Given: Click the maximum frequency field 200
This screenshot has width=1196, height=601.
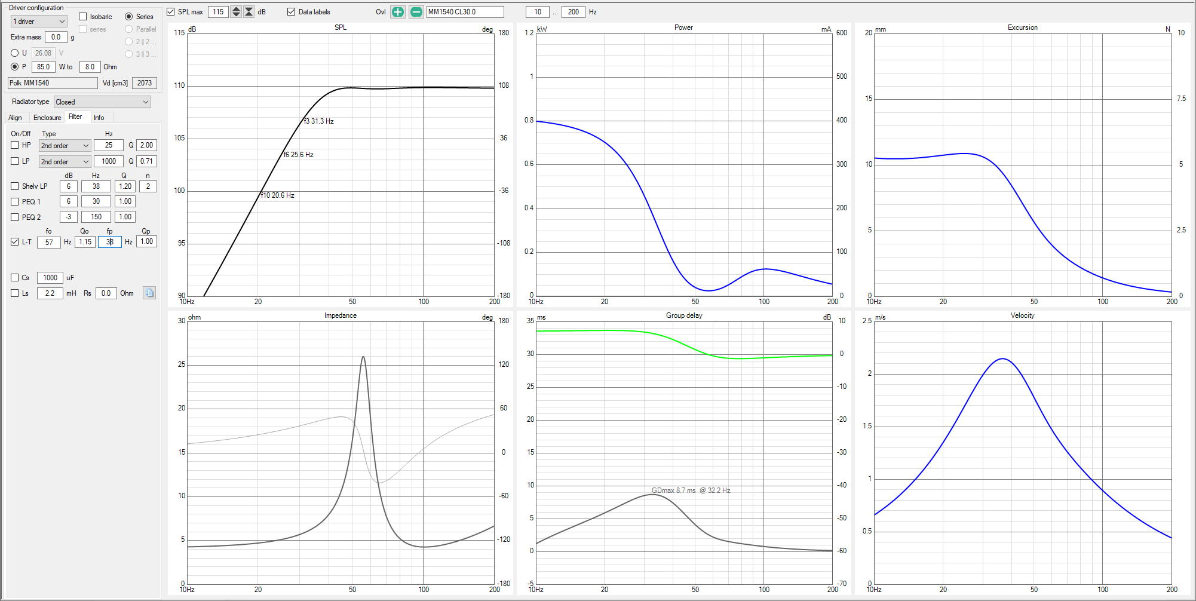Looking at the screenshot, I should tap(574, 12).
